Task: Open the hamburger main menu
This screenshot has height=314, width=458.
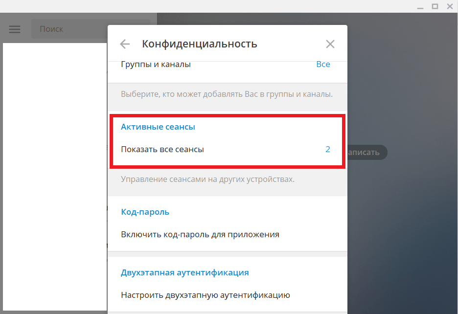Action: (15, 29)
